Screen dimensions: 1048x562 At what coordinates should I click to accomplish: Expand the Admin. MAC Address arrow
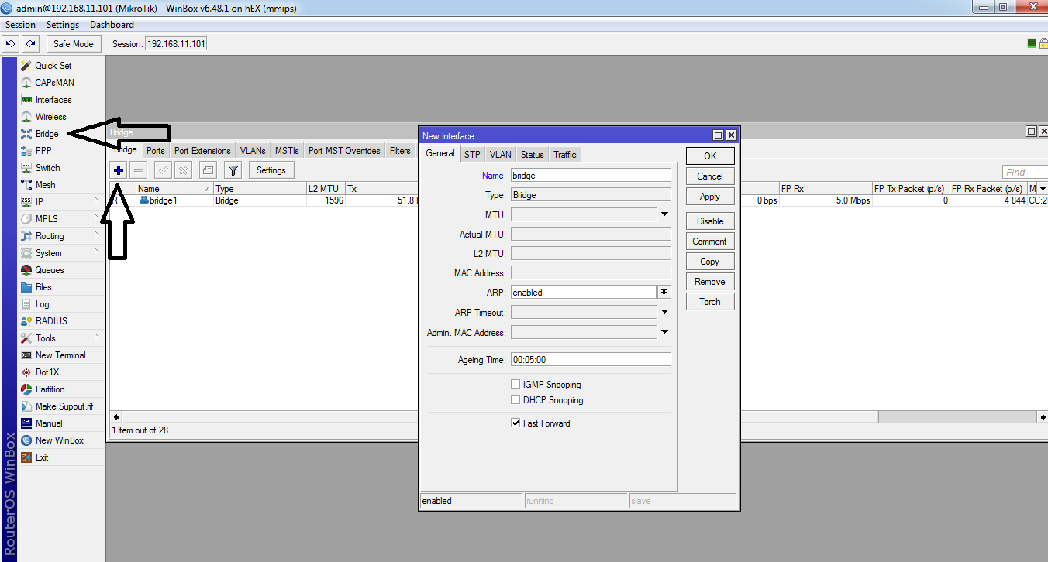664,332
